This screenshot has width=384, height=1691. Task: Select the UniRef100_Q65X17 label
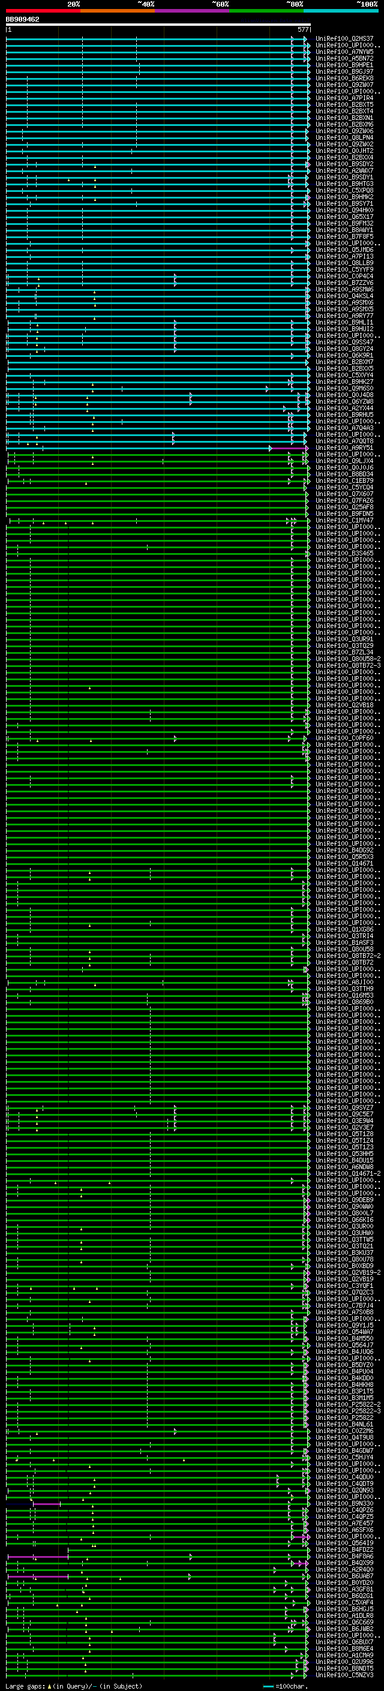pyautogui.click(x=344, y=217)
